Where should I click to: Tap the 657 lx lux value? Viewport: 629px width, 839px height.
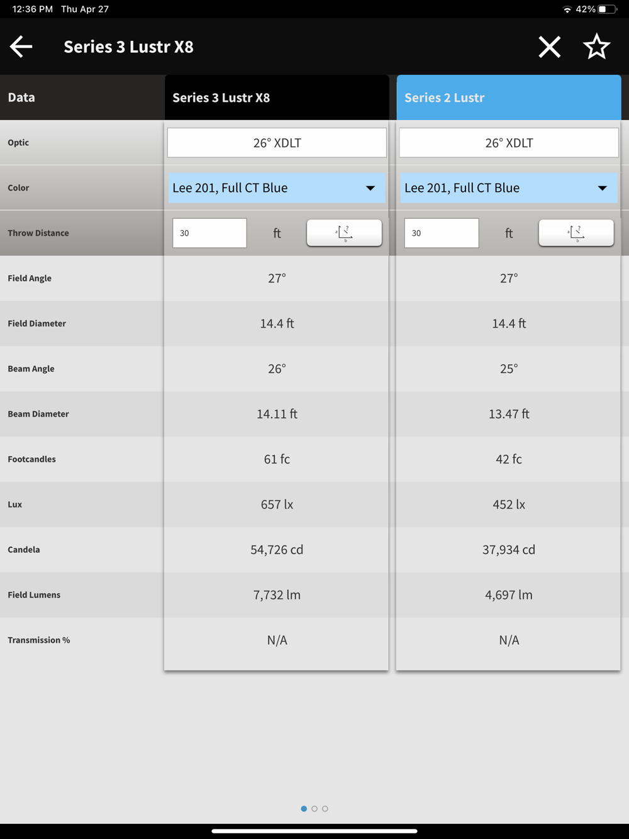pyautogui.click(x=277, y=504)
